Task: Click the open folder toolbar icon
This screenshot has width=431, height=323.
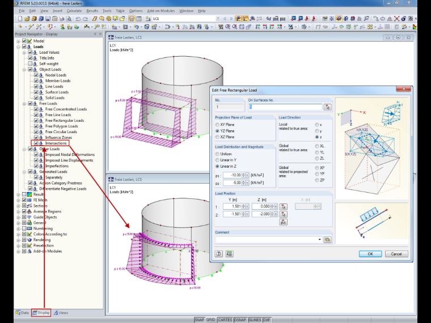Action: click(x=27, y=19)
